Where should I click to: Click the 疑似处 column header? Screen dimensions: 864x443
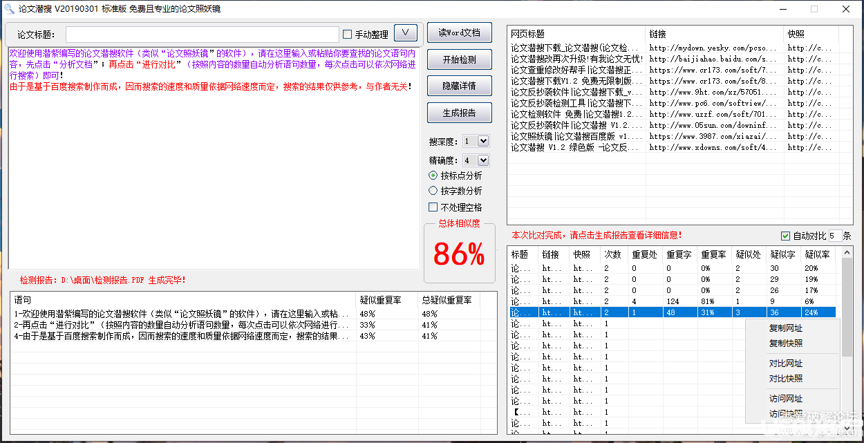749,254
